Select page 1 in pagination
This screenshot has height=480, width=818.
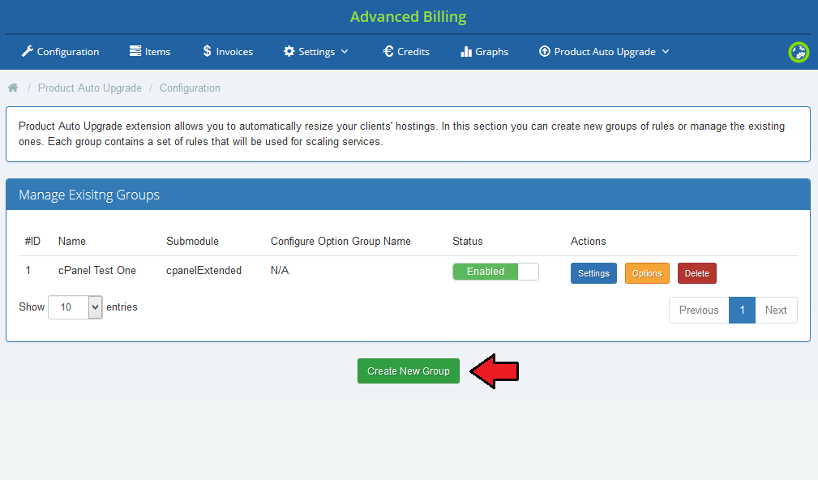click(x=742, y=310)
